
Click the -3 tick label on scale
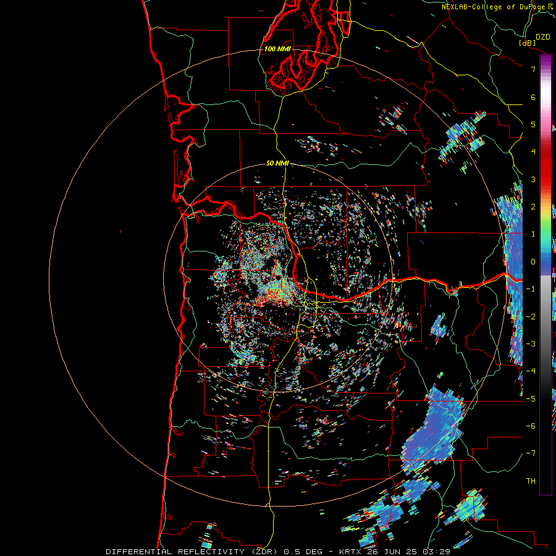tap(531, 344)
